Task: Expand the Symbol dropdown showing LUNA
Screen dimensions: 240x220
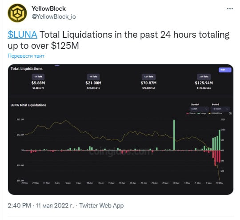Action: pyautogui.click(x=199, y=109)
